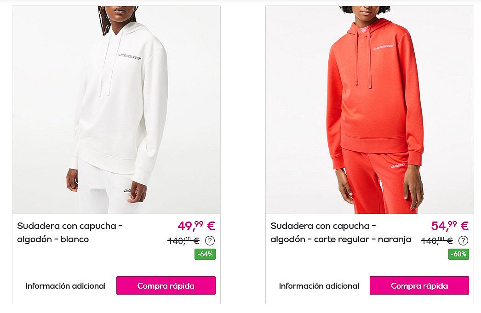This screenshot has height=313, width=481.
Task: Click the -64% discount badge
Action: click(205, 254)
